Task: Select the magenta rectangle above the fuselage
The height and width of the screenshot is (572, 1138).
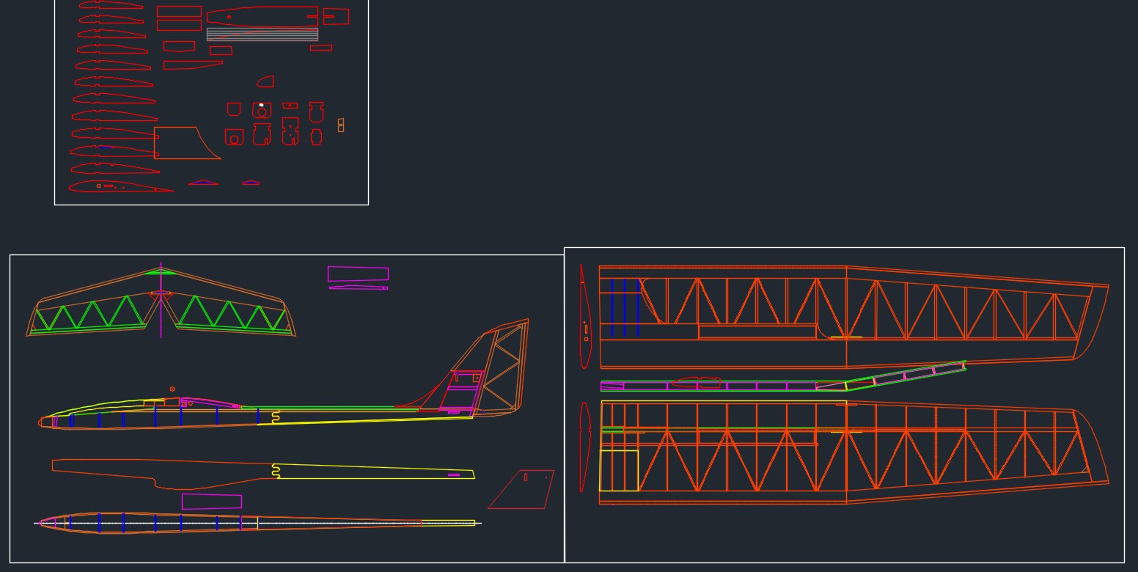Action: (357, 273)
